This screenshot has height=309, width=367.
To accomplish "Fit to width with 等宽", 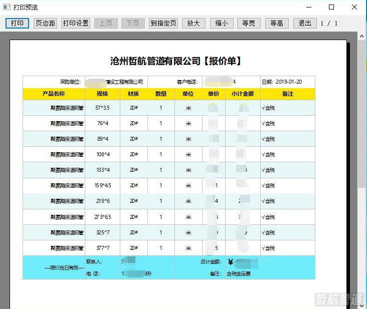I will 249,23.
